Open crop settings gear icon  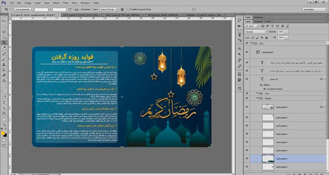point(122,10)
